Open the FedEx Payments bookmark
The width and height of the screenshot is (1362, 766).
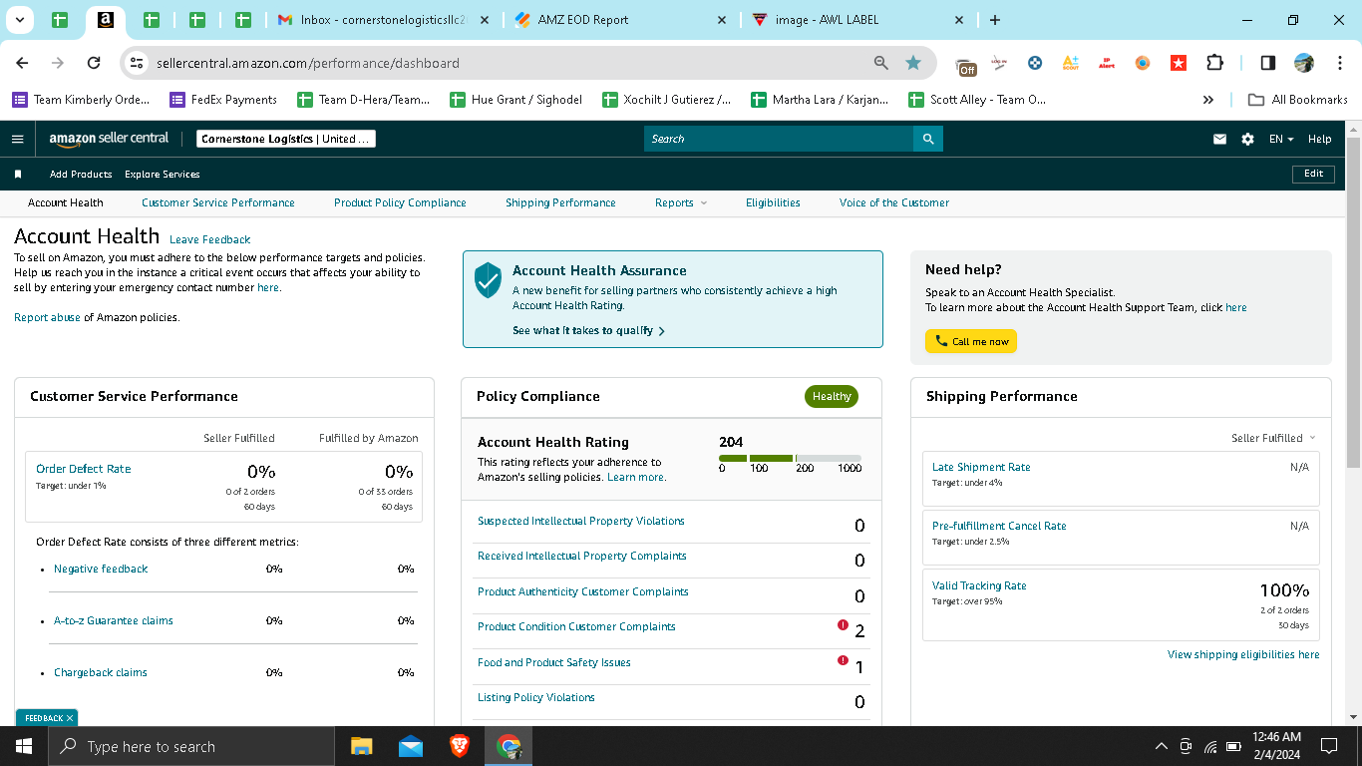(223, 100)
